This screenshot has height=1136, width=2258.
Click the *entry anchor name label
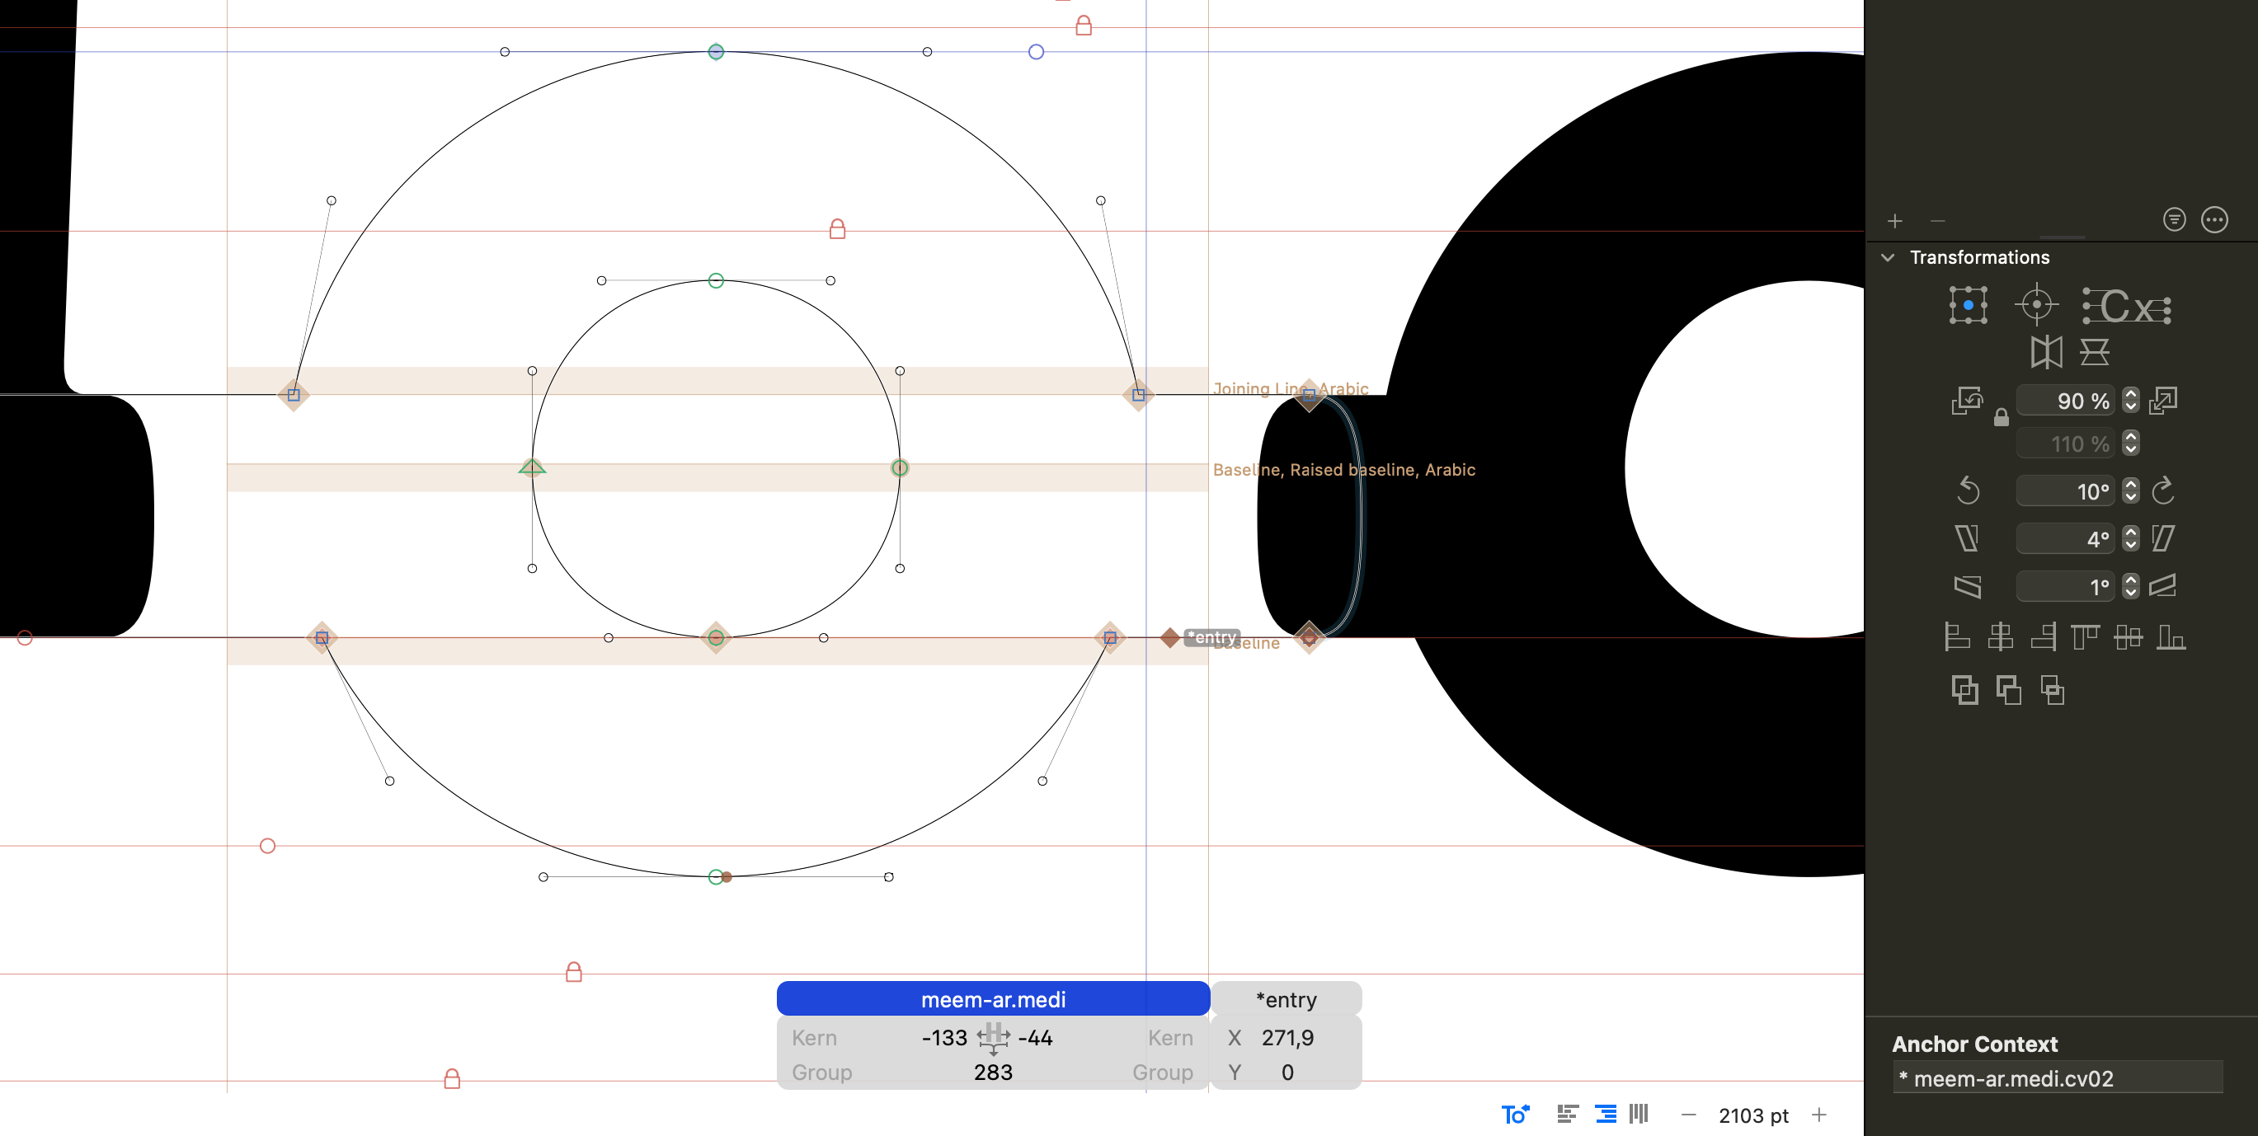point(1286,999)
